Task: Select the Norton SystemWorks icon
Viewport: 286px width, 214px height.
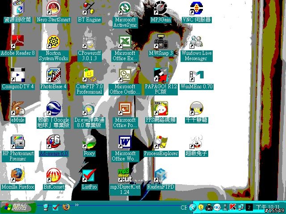Action: (x=53, y=41)
